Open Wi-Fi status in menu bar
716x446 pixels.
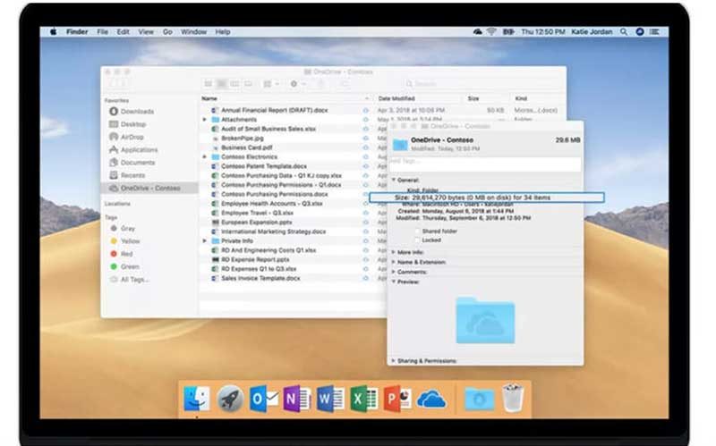491,32
